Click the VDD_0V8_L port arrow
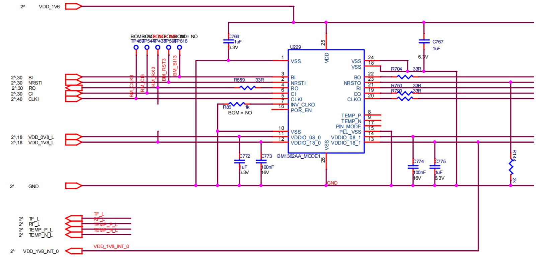This screenshot has width=547, height=257. [x=73, y=137]
